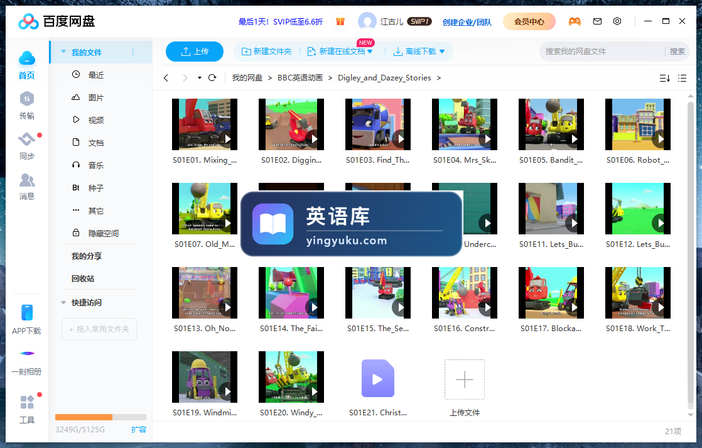This screenshot has width=702, height=448.
Task: Click the gift box promotion icon
Action: (340, 21)
